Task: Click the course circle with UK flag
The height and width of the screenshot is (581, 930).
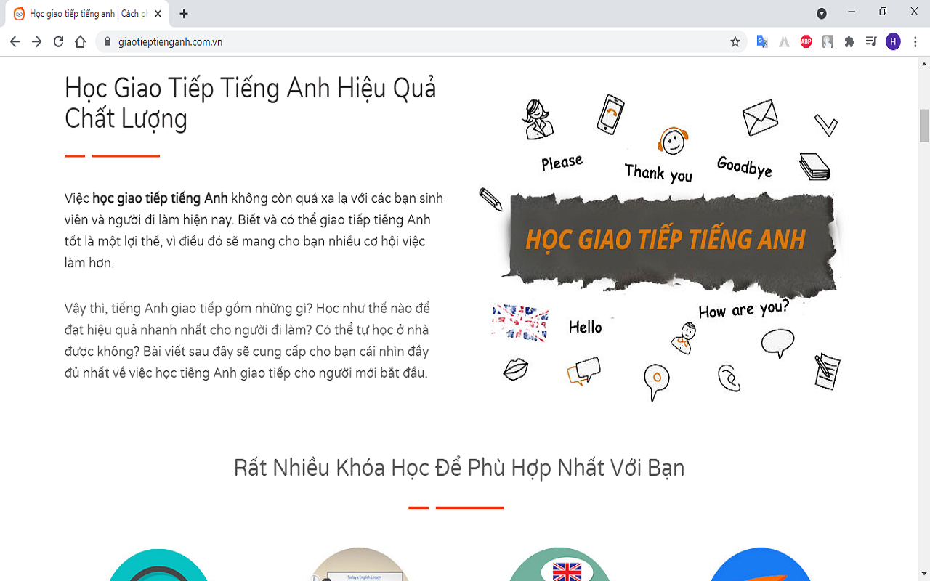Action: coord(558,565)
